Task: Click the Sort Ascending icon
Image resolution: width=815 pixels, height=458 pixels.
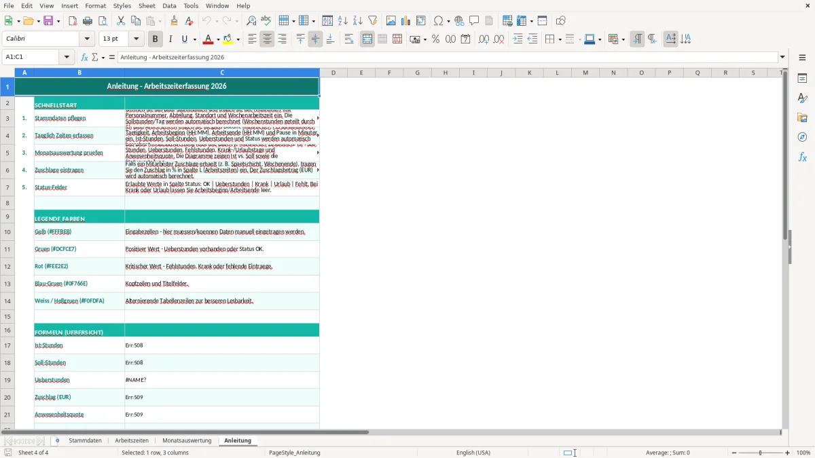Action: coord(343,21)
